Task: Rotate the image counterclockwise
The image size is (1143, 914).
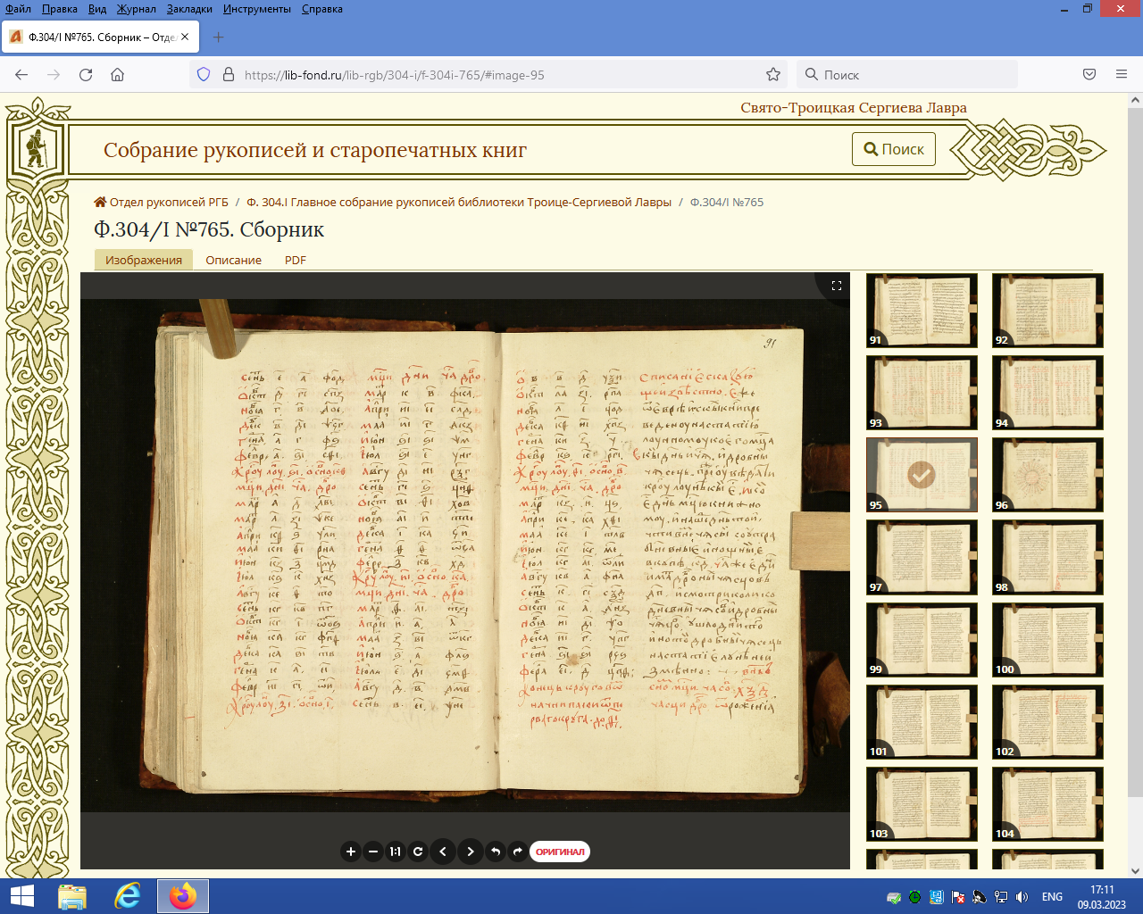Action: click(496, 852)
